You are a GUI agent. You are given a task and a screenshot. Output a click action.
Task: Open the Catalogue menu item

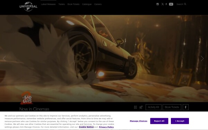87,4
